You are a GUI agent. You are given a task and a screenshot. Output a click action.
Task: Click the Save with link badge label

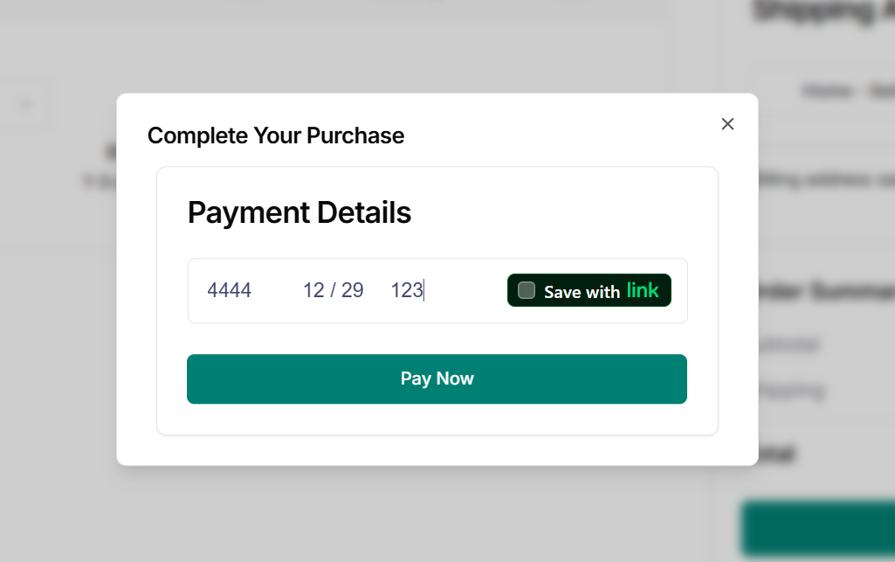pyautogui.click(x=582, y=292)
